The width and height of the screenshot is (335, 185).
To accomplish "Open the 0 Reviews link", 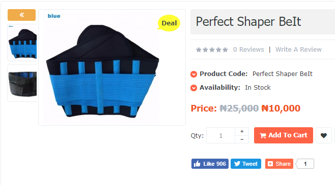I will coord(248,50).
